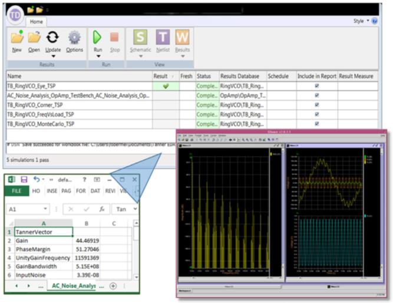This screenshot has height=303, width=393.
Task: Click the formula bar cancel X icon
Action: (x=71, y=209)
